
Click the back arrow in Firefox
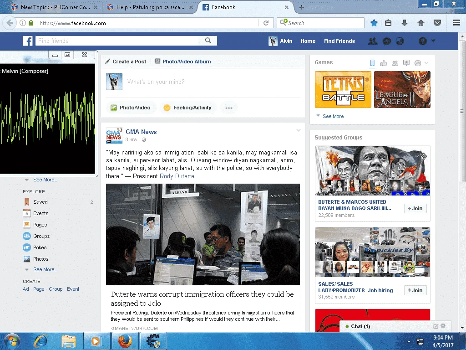point(10,23)
